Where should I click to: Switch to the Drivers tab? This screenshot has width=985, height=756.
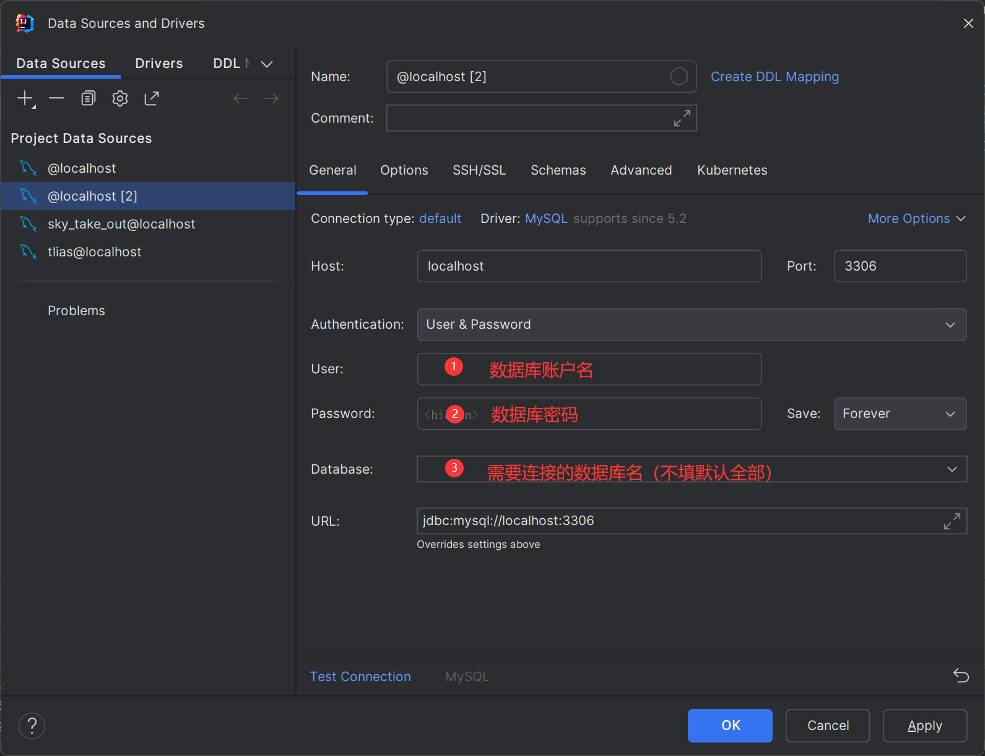pos(159,63)
